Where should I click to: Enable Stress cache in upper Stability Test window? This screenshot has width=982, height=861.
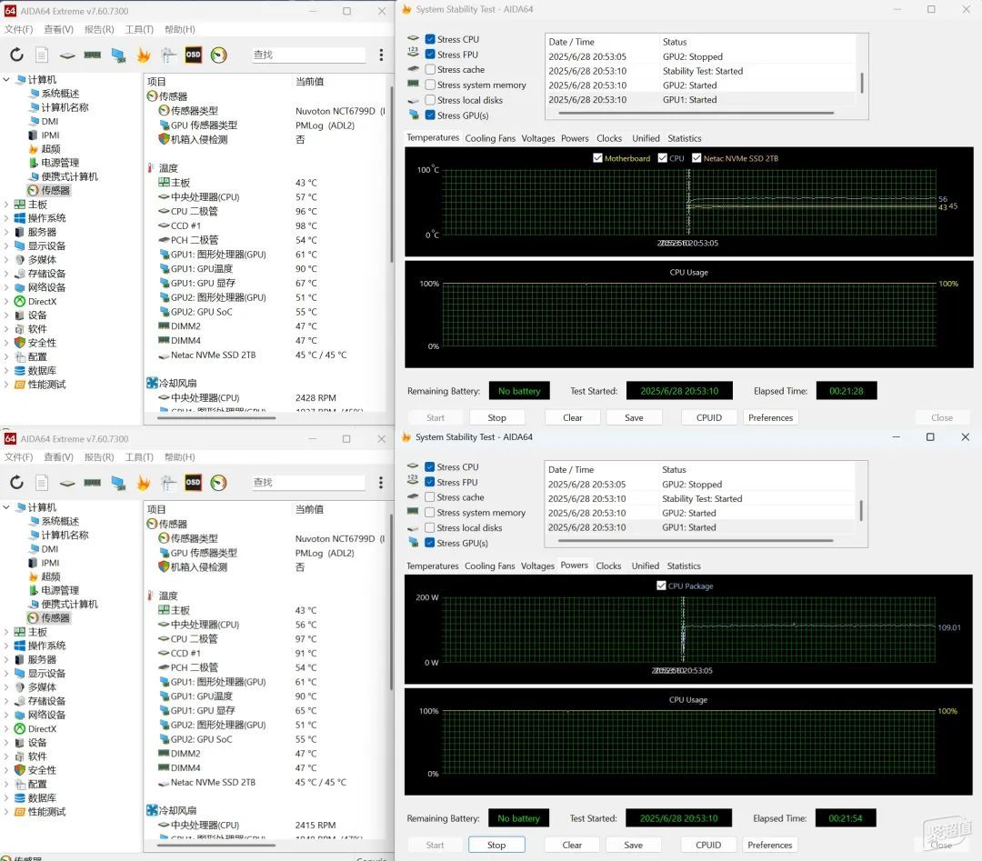(430, 69)
